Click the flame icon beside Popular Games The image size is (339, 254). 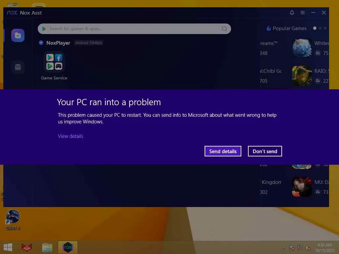tap(268, 28)
